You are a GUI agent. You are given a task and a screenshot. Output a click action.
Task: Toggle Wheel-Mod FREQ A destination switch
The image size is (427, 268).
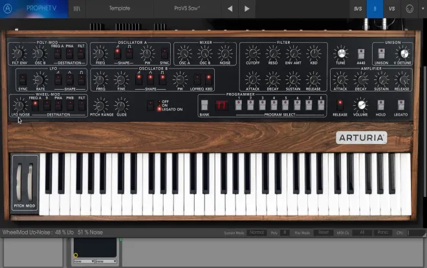(x=35, y=106)
